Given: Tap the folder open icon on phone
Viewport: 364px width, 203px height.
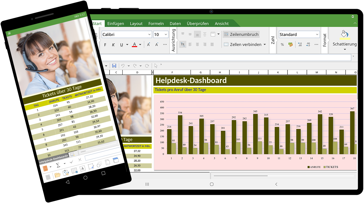Looking at the screenshot, I should (57, 175).
